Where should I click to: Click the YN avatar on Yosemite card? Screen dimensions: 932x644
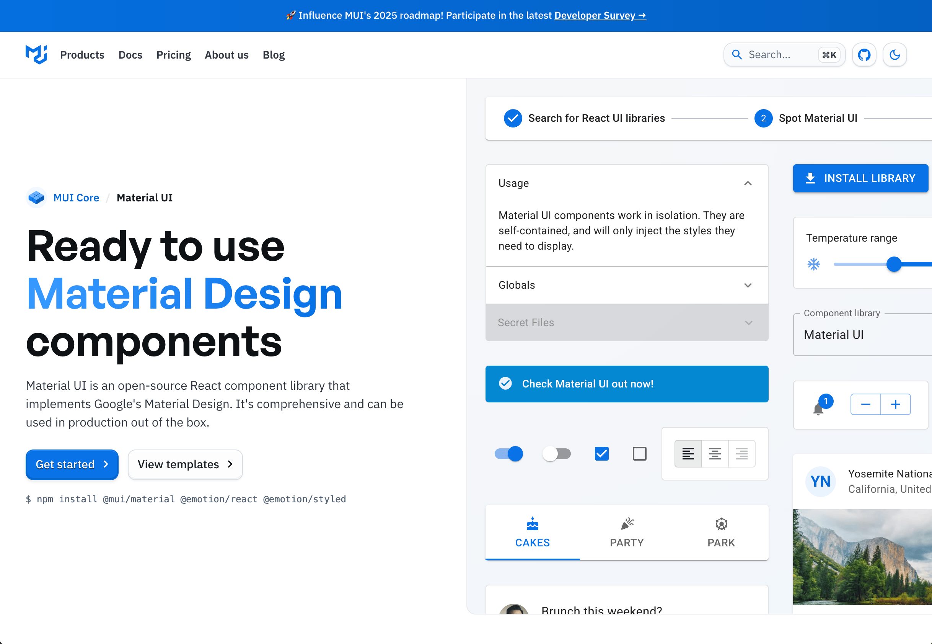click(820, 481)
